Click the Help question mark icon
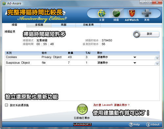 (131, 124)
